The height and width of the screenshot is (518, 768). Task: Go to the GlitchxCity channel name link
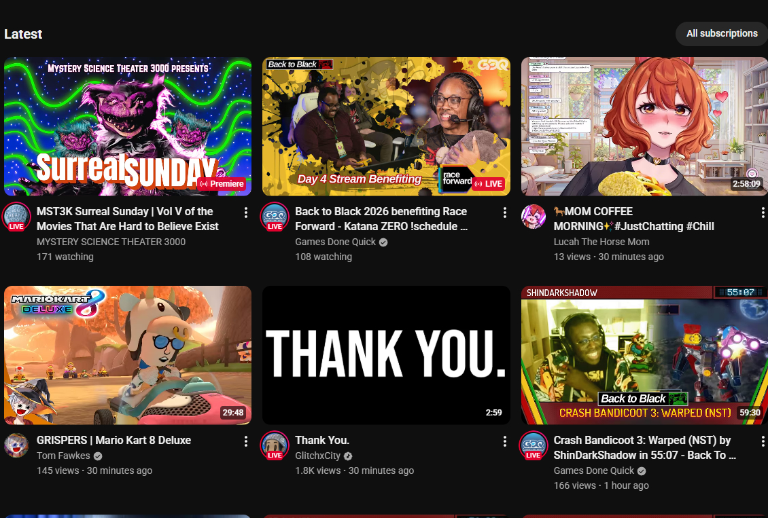pos(317,456)
